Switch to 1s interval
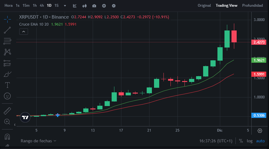The width and height of the screenshot is (269, 149). coord(18,5)
